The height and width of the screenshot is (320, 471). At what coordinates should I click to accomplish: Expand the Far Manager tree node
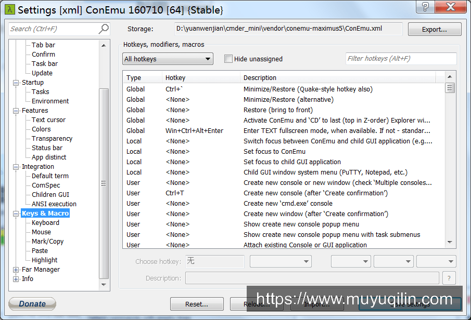(16, 270)
